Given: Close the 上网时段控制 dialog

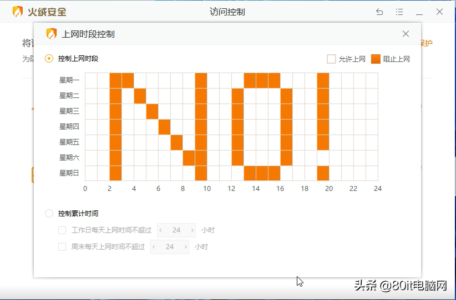Looking at the screenshot, I should pyautogui.click(x=406, y=34).
